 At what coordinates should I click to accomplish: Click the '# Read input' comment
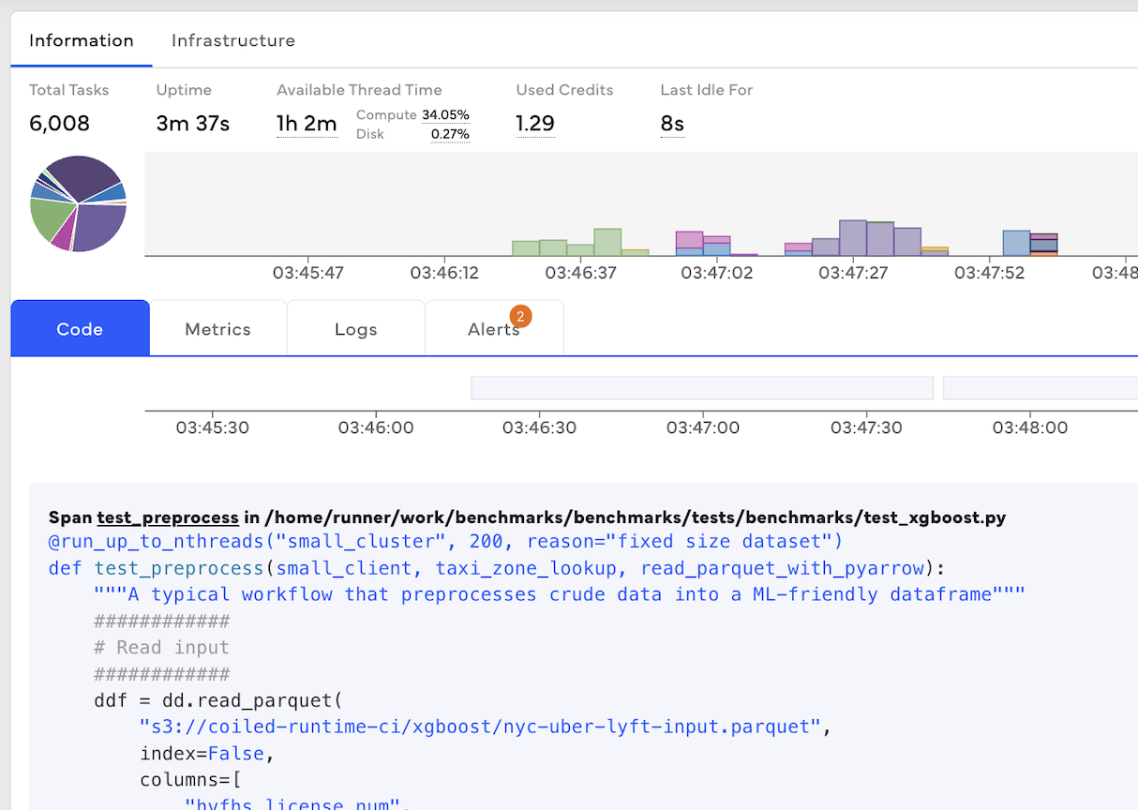[x=161, y=648]
